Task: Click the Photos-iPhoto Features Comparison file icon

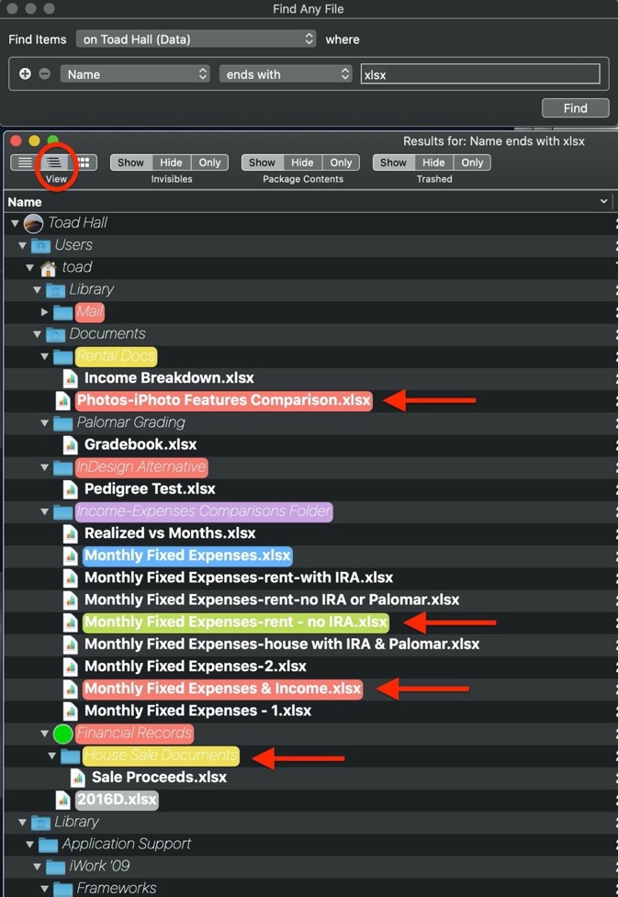Action: tap(63, 400)
